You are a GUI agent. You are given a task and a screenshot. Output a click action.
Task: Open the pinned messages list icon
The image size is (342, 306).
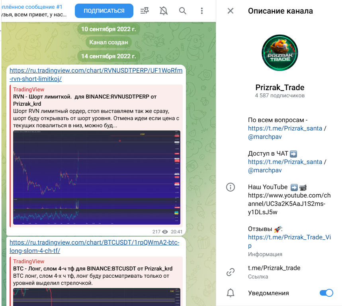pos(145,10)
